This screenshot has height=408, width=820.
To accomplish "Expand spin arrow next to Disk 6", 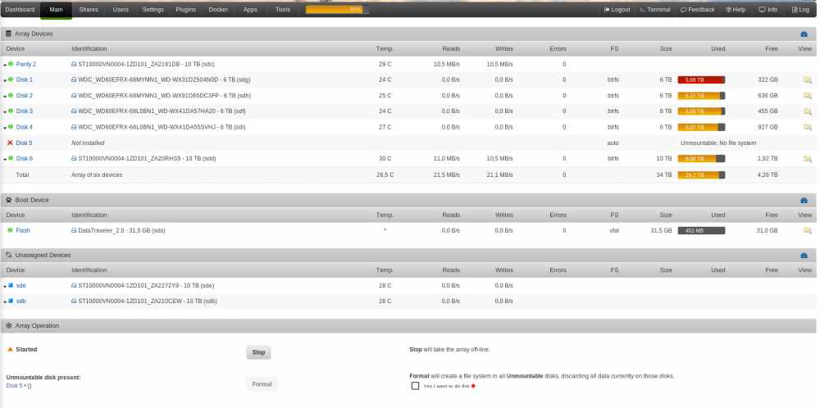I will [5, 160].
